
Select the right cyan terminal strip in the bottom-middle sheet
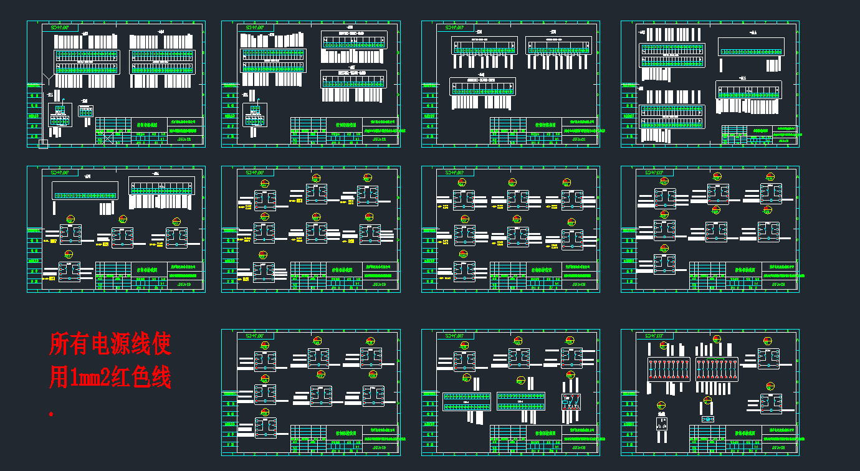coord(520,401)
